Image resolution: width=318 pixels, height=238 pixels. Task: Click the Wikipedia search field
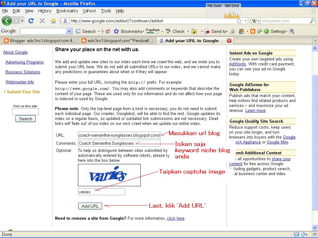[x=285, y=21]
